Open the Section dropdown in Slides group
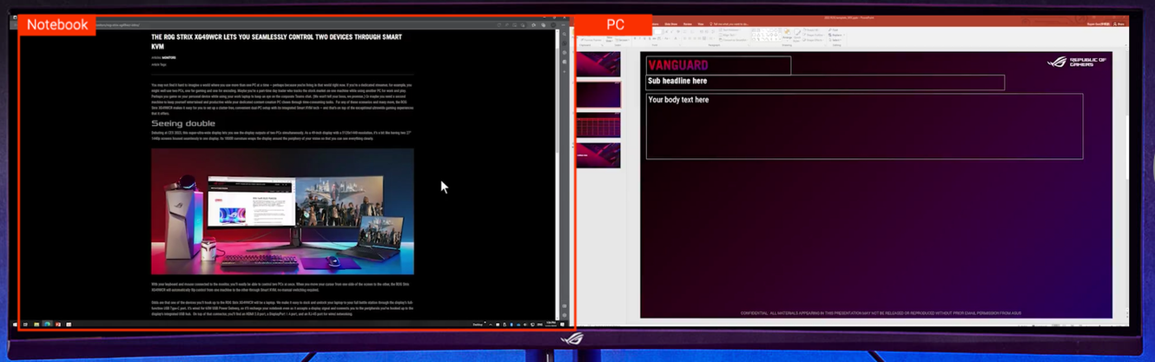The width and height of the screenshot is (1155, 362). 622,40
